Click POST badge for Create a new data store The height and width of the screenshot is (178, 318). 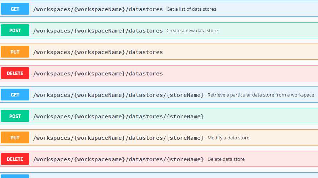click(x=15, y=30)
